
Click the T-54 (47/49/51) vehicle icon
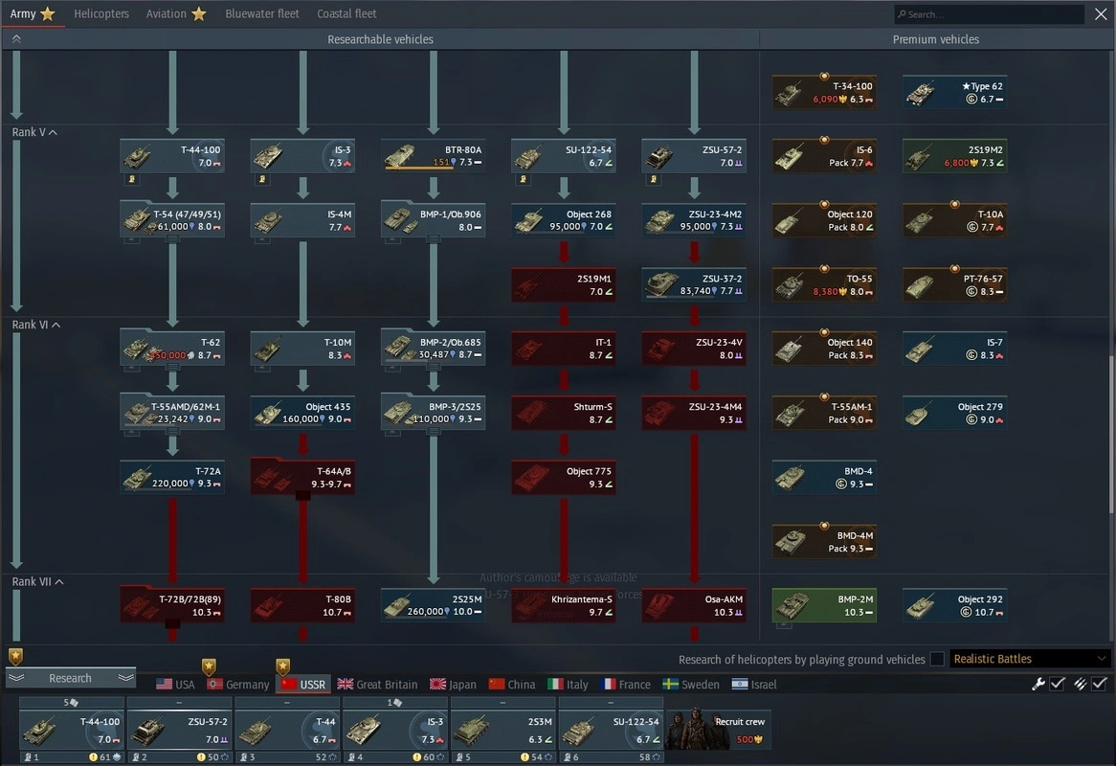pyautogui.click(x=172, y=220)
